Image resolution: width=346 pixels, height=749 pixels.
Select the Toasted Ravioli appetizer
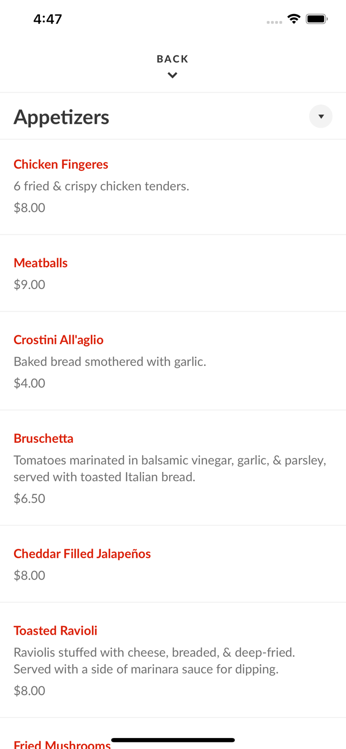click(55, 630)
